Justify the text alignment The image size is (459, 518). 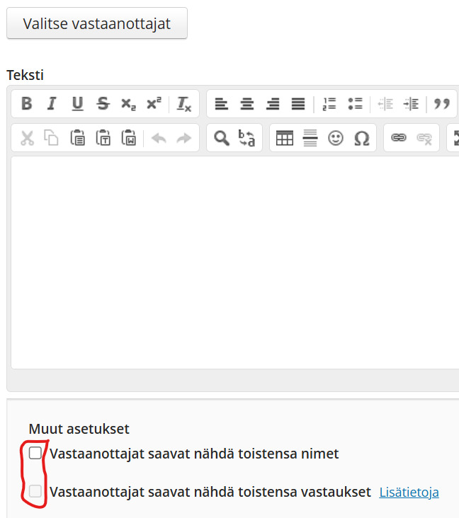pos(298,104)
